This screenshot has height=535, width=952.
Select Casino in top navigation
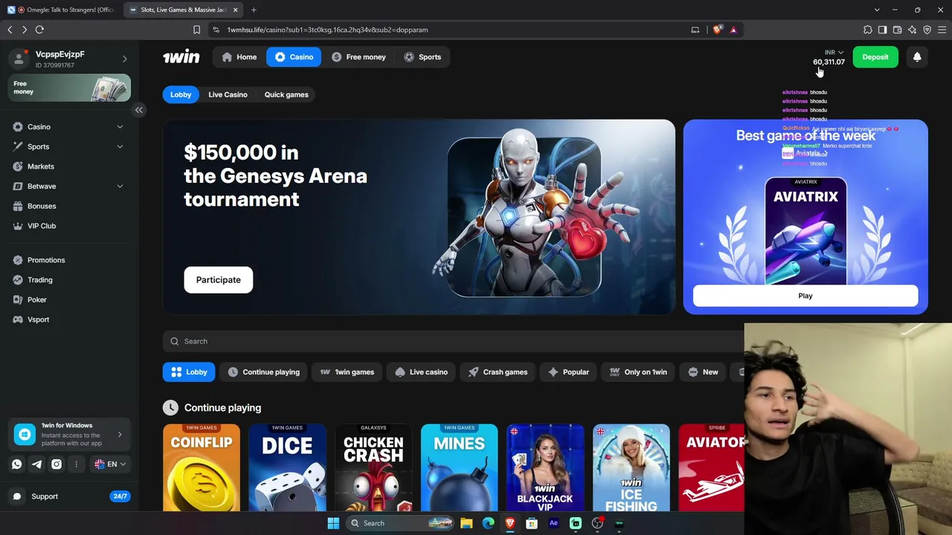pyautogui.click(x=294, y=57)
